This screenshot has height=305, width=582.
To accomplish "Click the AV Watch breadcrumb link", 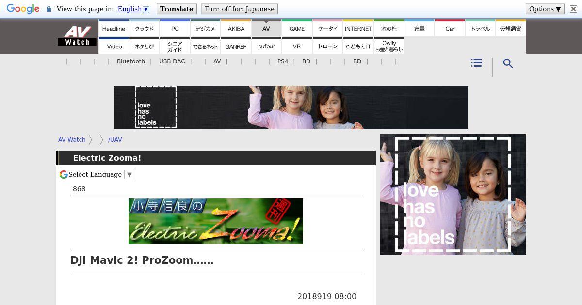I will coord(72,139).
